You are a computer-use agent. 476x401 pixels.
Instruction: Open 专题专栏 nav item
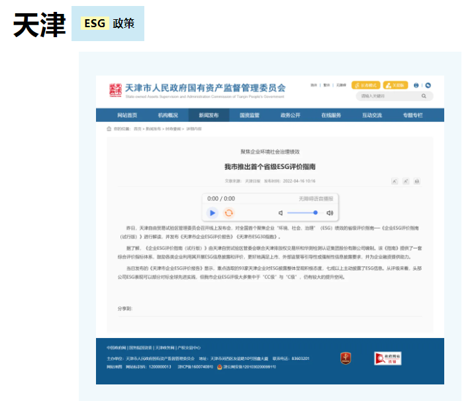point(413,115)
